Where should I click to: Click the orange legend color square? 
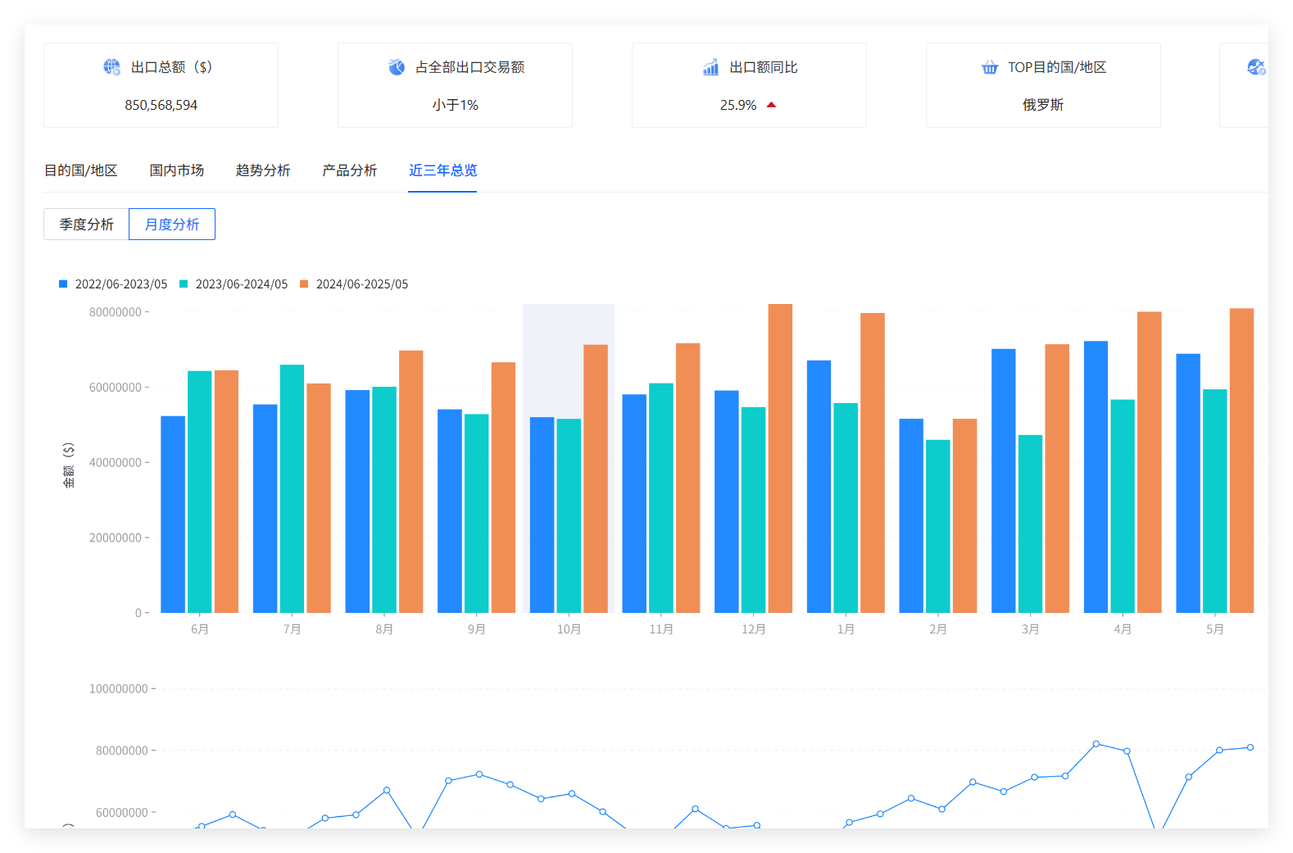(x=304, y=284)
